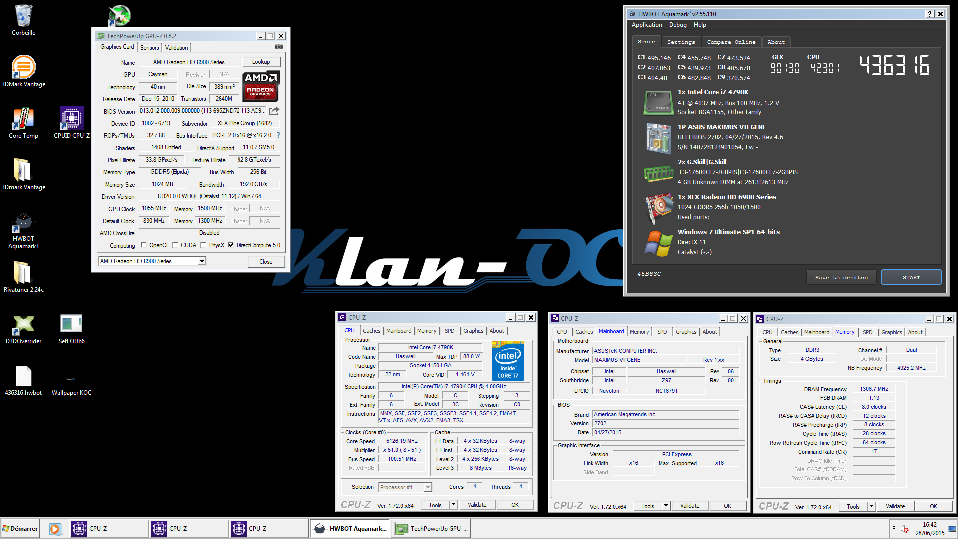The width and height of the screenshot is (958, 539).
Task: Click the Démarrer start button
Action: click(x=20, y=529)
